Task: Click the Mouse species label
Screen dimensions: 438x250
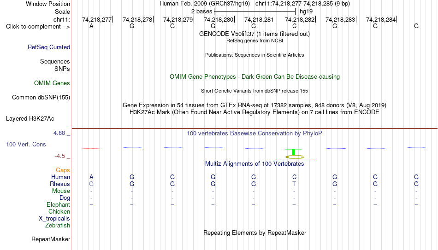Action: [x=61, y=191]
